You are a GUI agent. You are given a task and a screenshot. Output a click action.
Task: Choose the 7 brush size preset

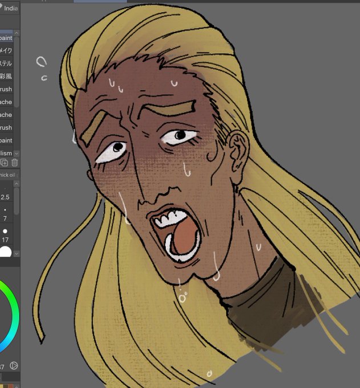point(5,215)
